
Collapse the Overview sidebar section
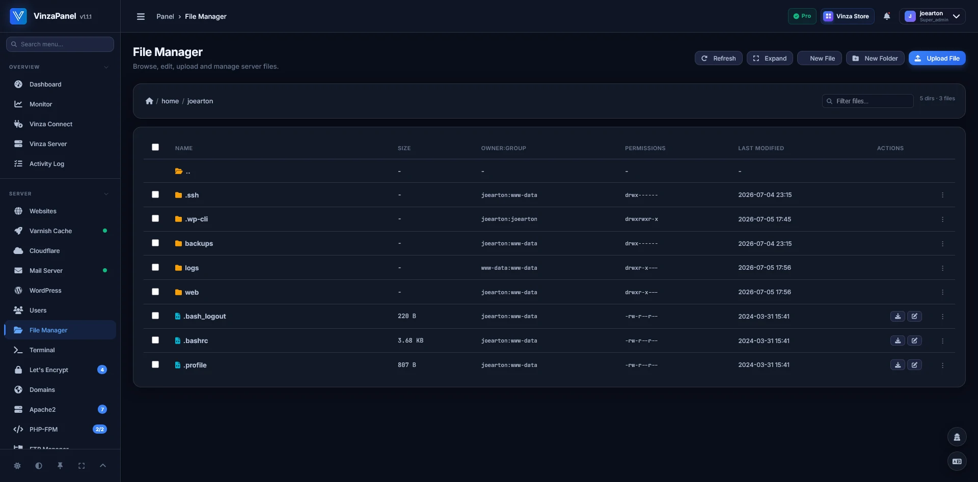(x=106, y=67)
